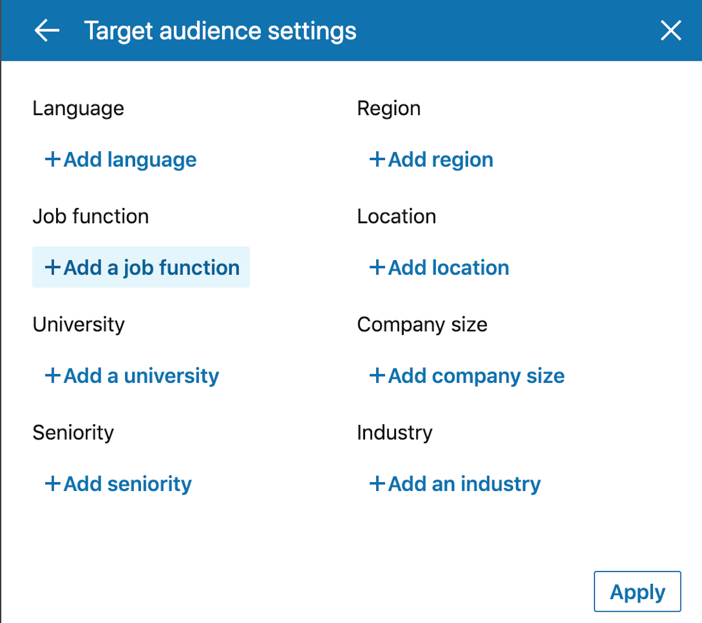Image resolution: width=702 pixels, height=623 pixels.
Task: Open the Add location option
Action: (x=439, y=267)
